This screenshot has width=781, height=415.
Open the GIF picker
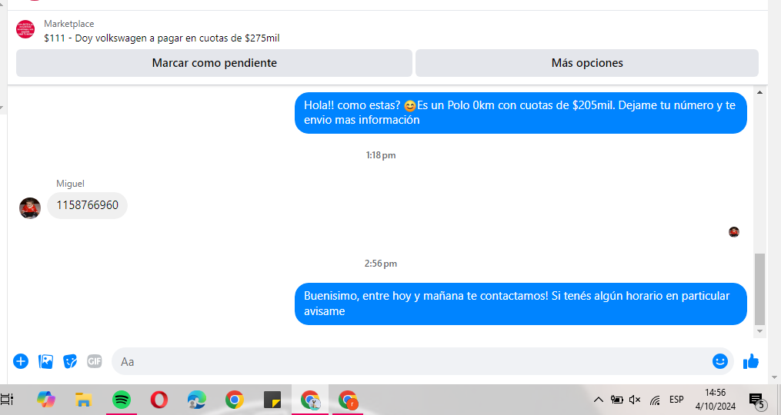[94, 361]
